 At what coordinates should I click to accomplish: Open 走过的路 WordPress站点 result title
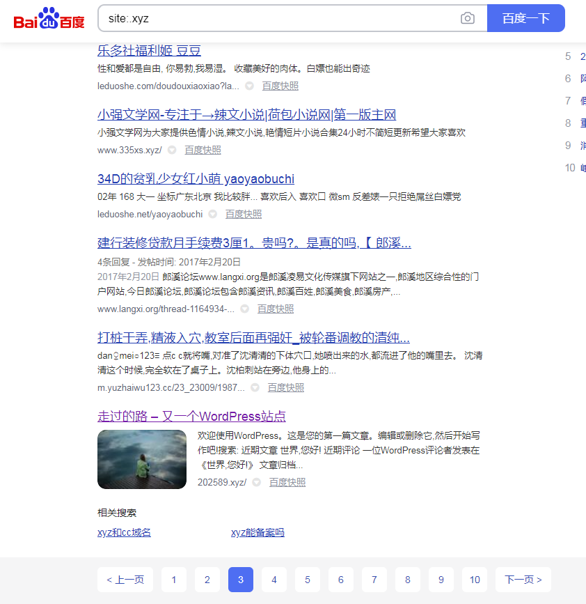(191, 417)
